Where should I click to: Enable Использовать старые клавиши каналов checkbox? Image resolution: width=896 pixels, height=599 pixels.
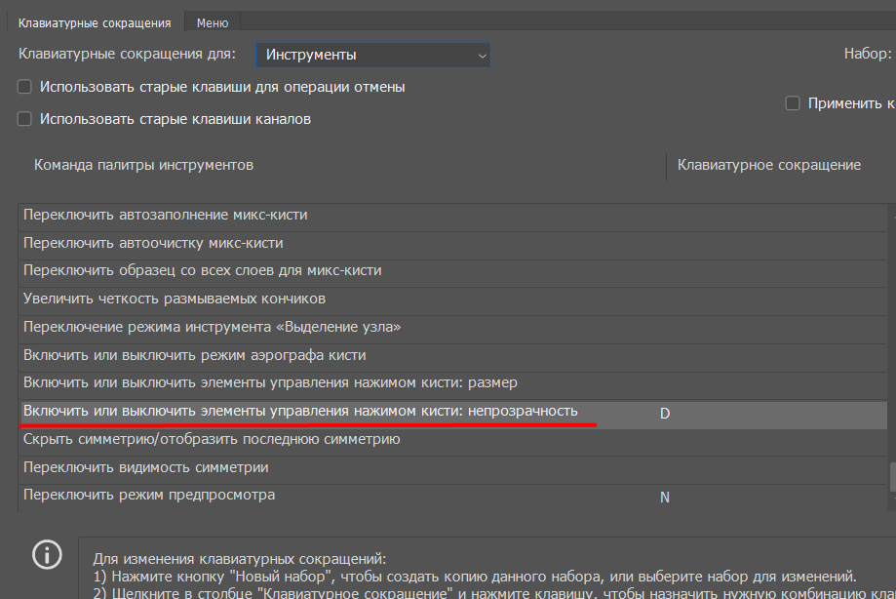[24, 119]
